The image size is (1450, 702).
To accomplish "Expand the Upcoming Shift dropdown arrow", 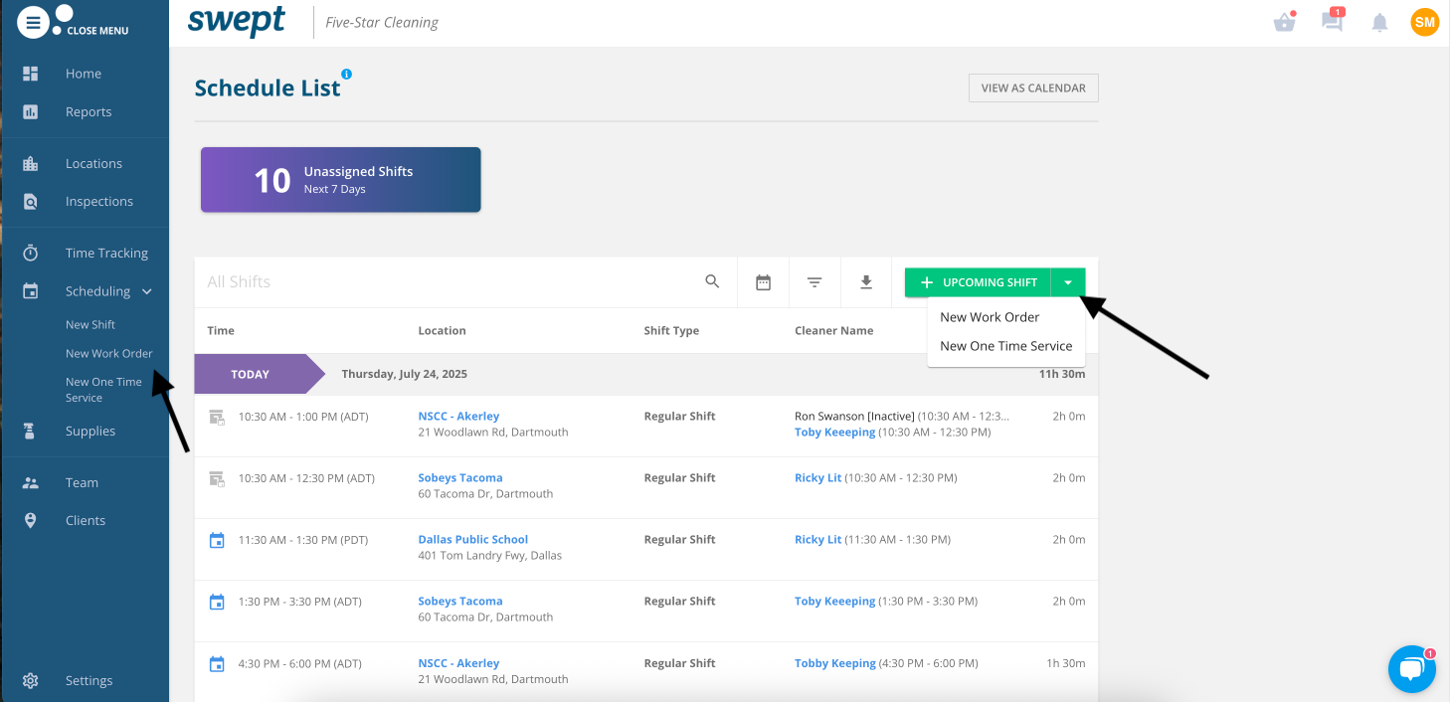I will click(1067, 282).
